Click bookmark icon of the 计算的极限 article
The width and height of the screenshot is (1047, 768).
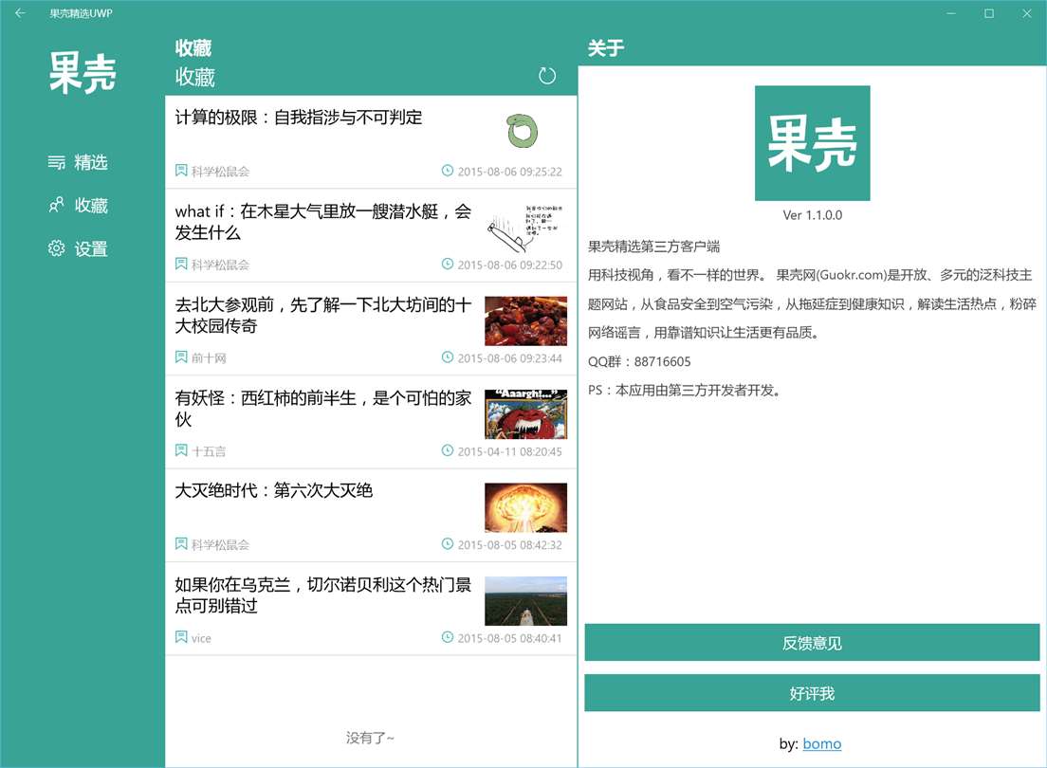point(181,171)
